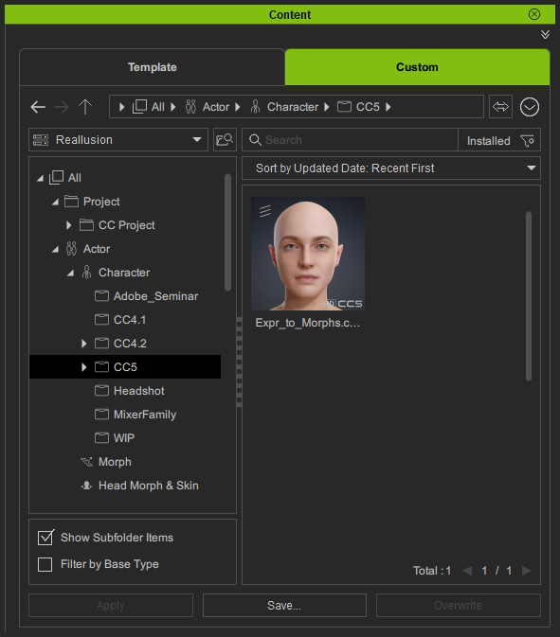
Task: Click the double chevron below the title bar
Action: 545,34
